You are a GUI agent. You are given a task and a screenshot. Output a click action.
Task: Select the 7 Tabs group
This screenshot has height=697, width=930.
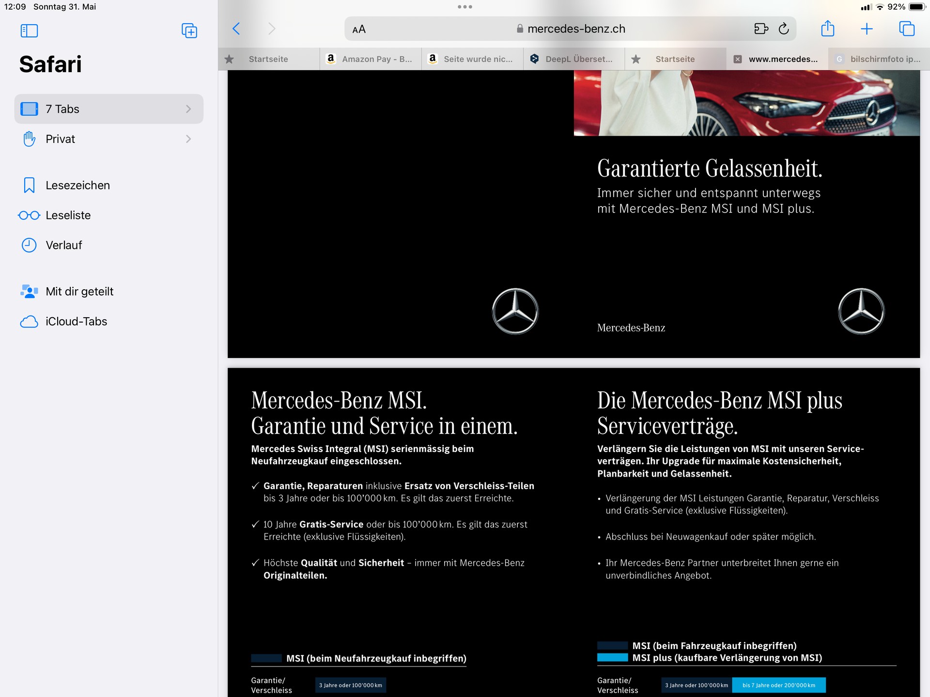pyautogui.click(x=109, y=109)
